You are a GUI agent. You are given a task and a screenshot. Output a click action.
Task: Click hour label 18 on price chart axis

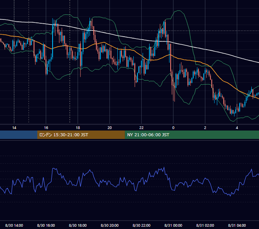click(x=78, y=128)
